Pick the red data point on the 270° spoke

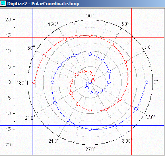[90, 110]
